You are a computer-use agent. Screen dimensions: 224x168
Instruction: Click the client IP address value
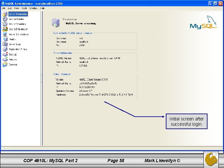(87, 87)
